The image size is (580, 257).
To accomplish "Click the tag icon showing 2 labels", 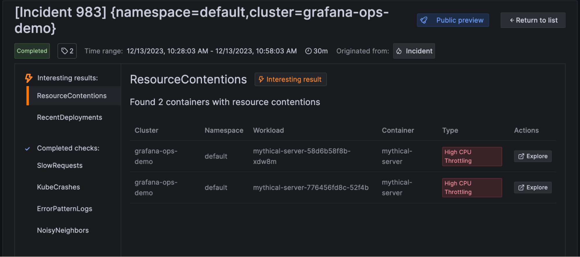I will (x=64, y=51).
